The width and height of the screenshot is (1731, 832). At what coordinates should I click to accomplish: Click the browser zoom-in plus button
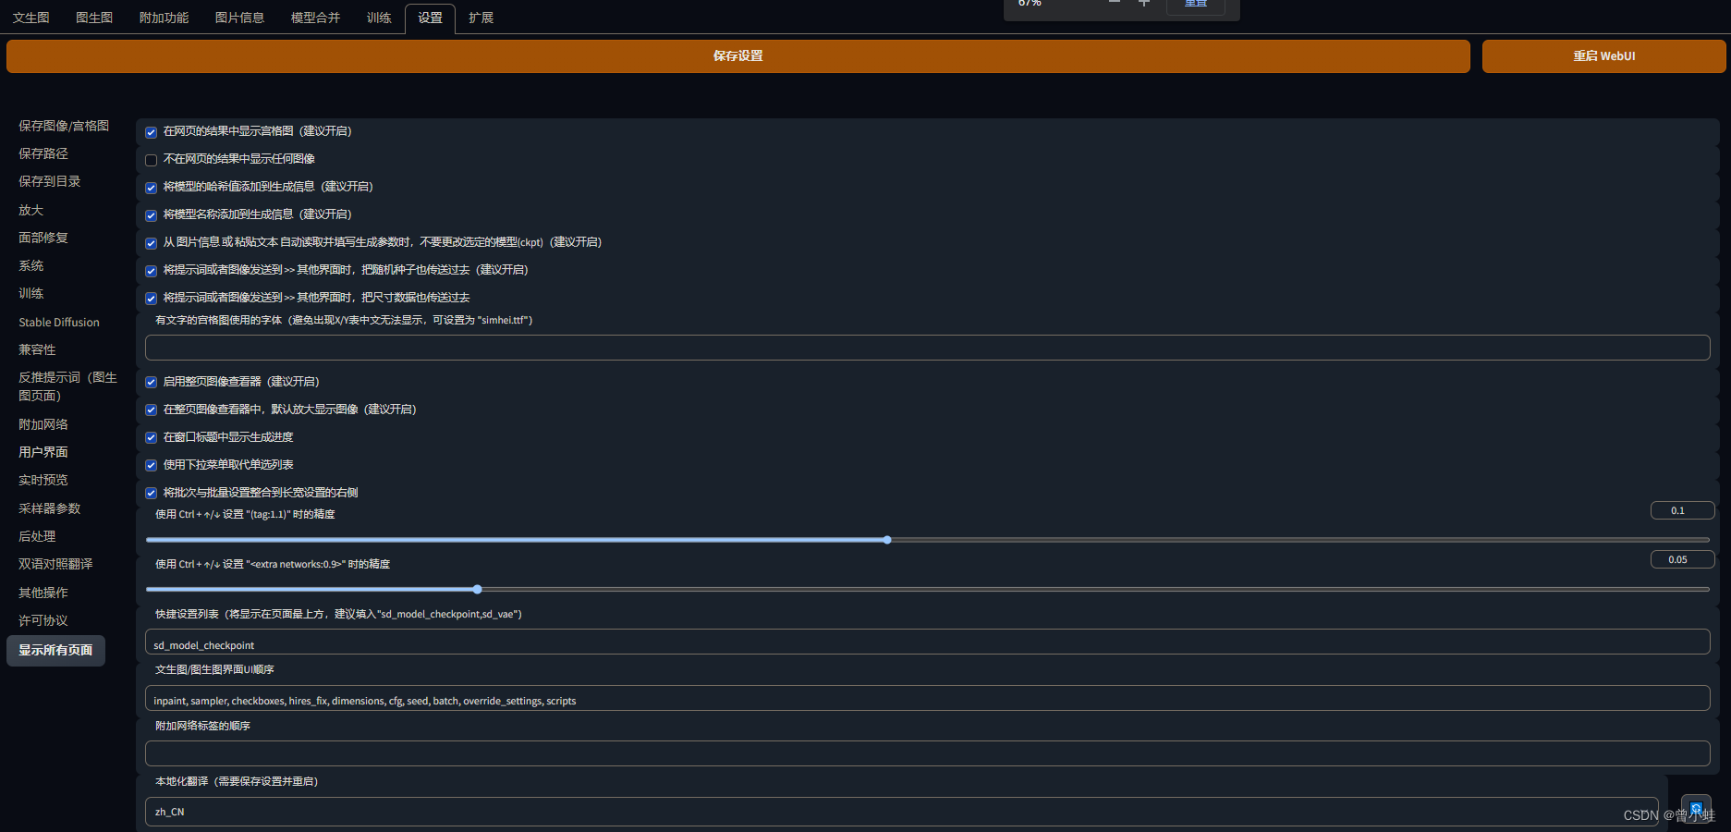click(1144, 4)
